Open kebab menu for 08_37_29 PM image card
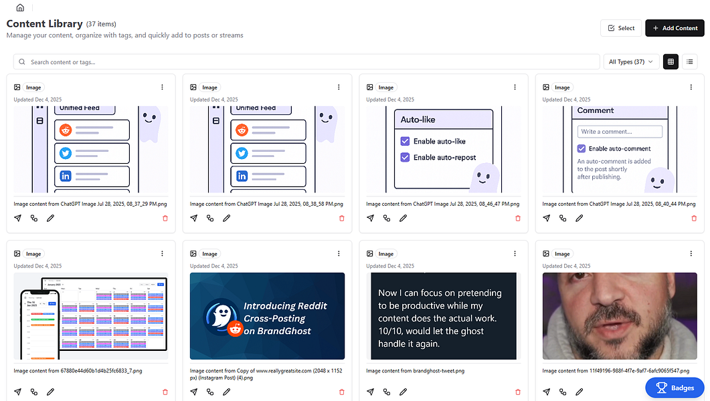The image size is (710, 401). click(x=162, y=88)
